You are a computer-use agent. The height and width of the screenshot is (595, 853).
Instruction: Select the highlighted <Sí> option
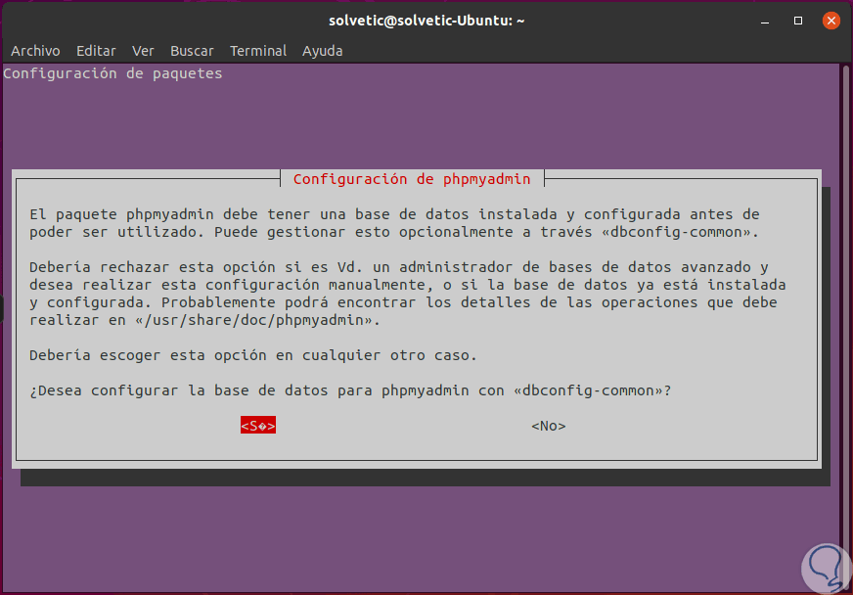tap(258, 425)
